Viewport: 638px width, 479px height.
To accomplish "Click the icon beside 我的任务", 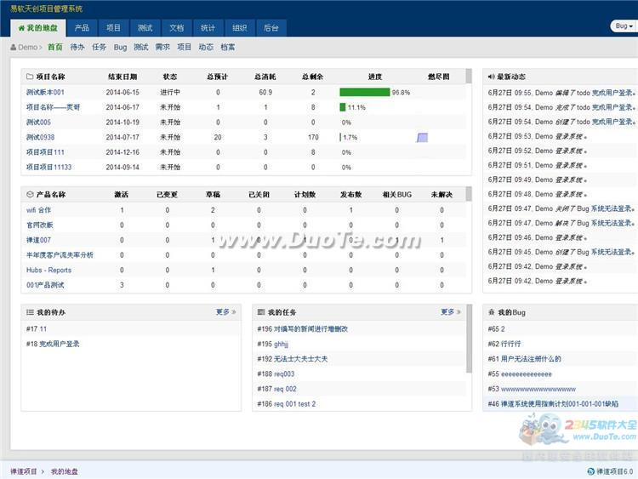I will (261, 312).
